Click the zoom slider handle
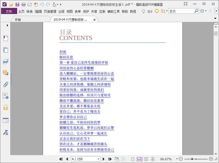This screenshot has height=163, width=219. [192, 159]
